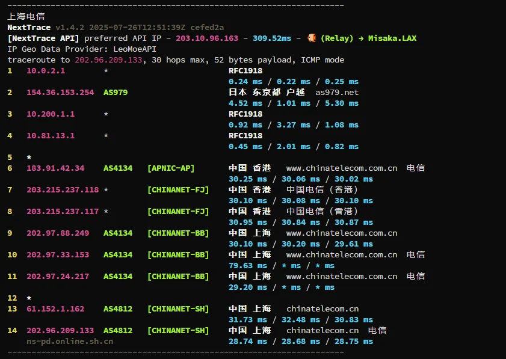Click the API IP 203.10.96.163
506x359 pixels.
click(x=207, y=38)
